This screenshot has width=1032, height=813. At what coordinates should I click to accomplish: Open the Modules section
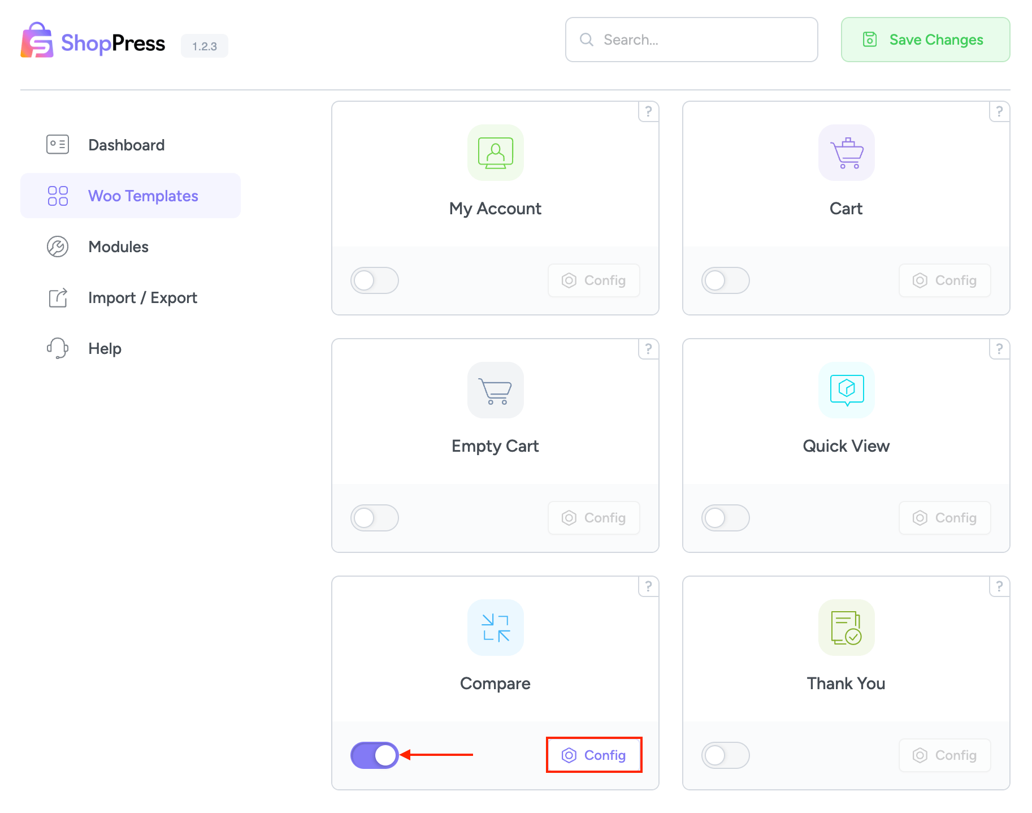coord(118,247)
